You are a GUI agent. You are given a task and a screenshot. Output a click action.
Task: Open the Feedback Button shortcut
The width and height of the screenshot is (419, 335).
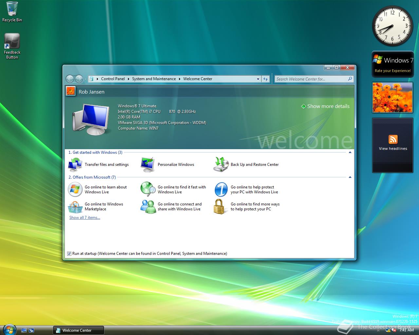coord(12,46)
